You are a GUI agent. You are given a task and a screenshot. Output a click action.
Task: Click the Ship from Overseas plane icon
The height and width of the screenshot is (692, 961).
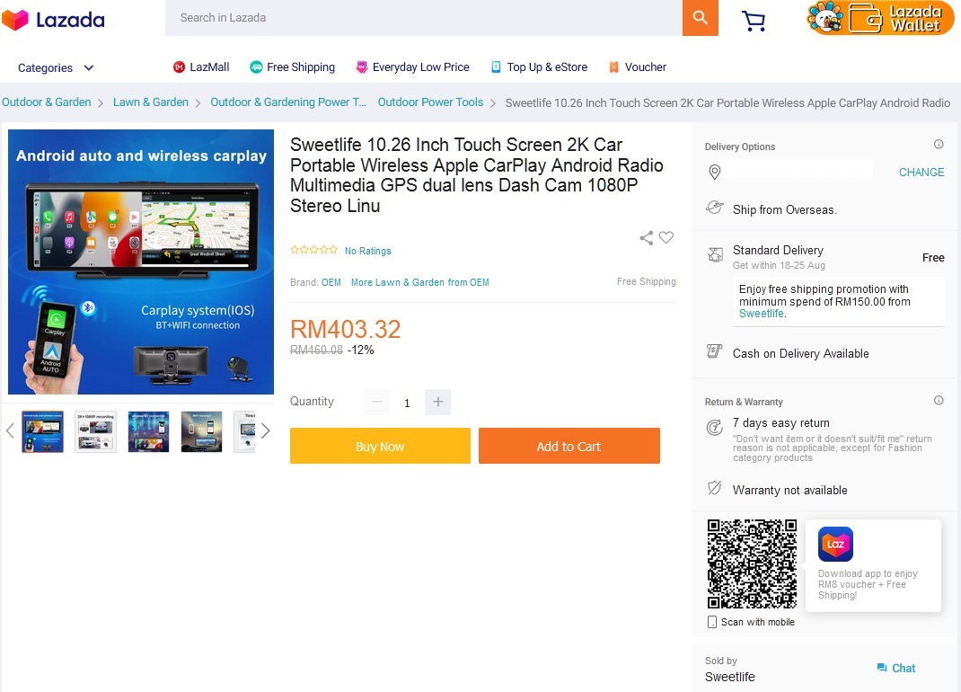[715, 208]
